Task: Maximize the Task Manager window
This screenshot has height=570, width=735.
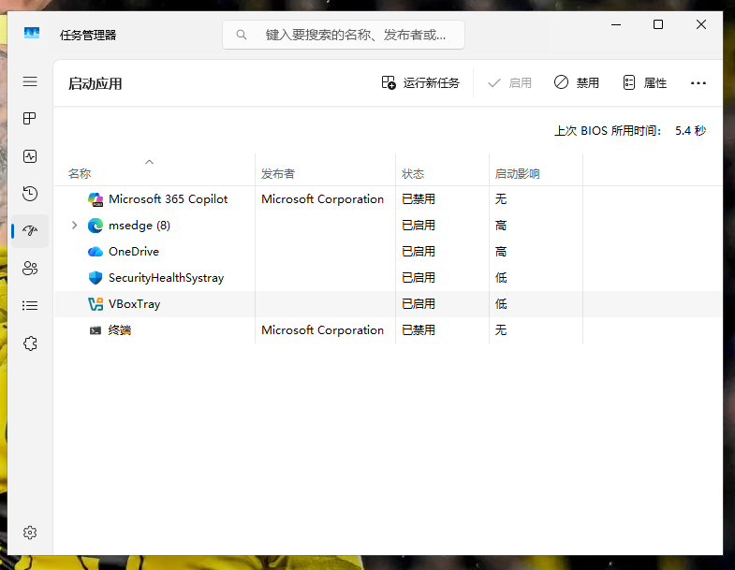Action: point(658,24)
